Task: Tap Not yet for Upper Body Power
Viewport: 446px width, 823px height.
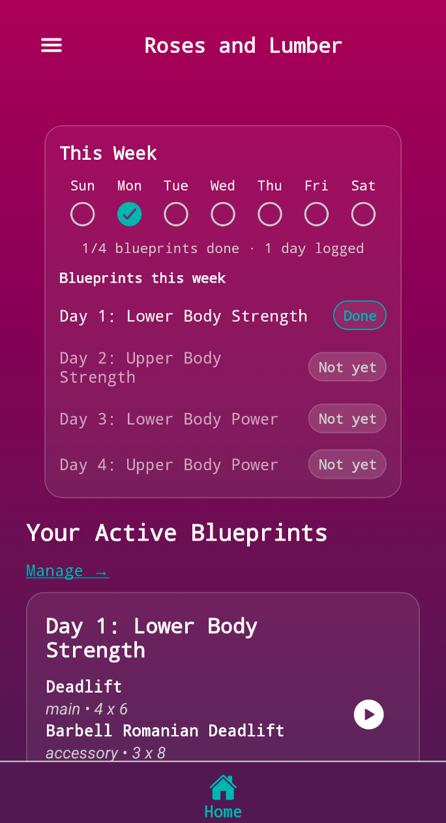Action: coord(348,464)
